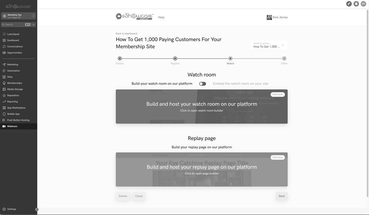Viewport: 369px width, 215px height.
Task: Open Marketing paper-plane icon
Action: click(x=4, y=64)
